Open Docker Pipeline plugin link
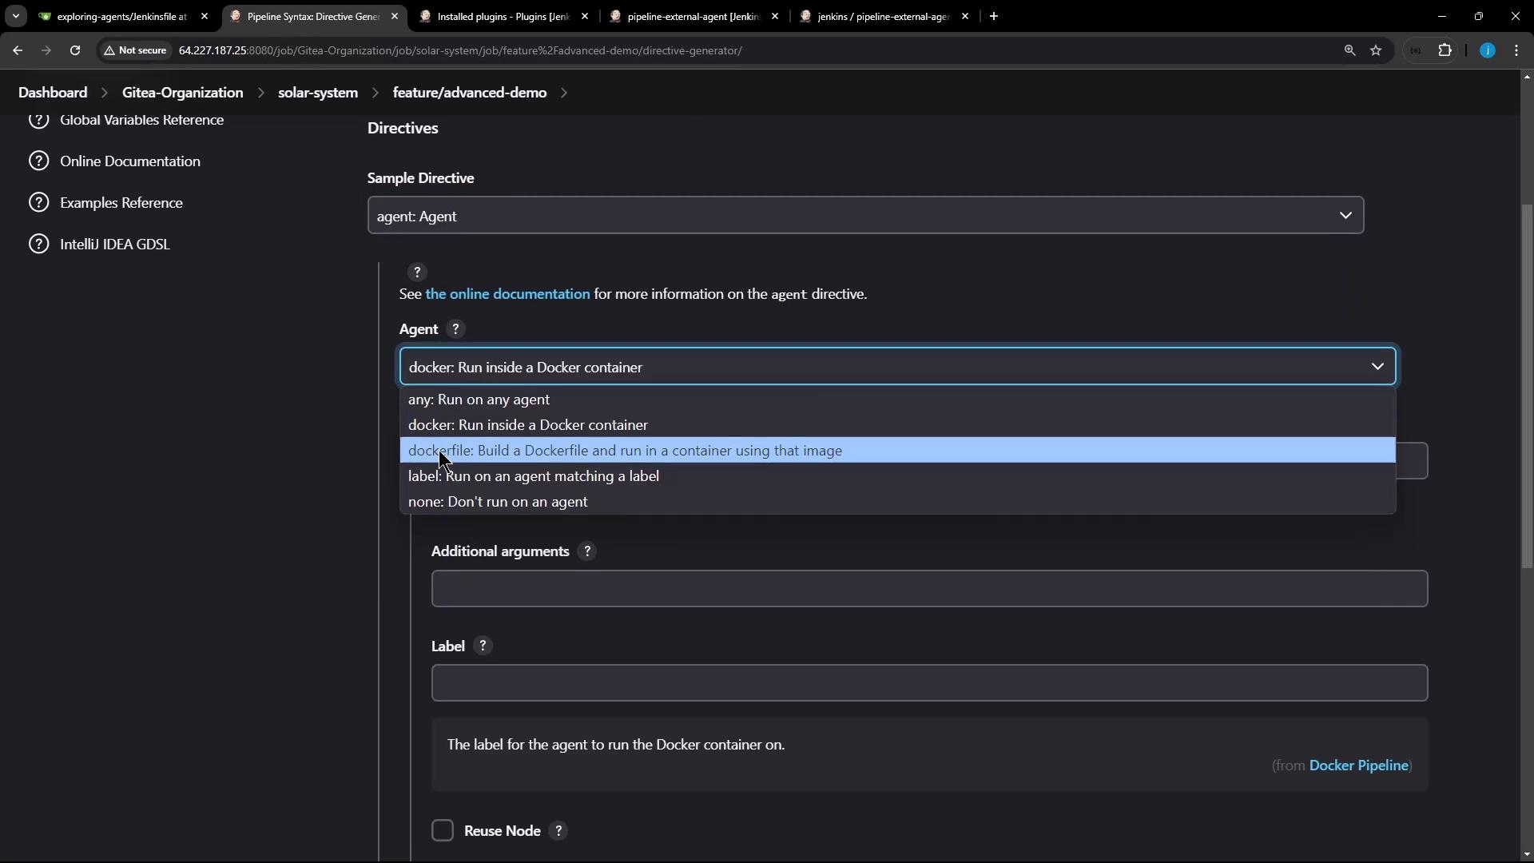 (x=1358, y=766)
